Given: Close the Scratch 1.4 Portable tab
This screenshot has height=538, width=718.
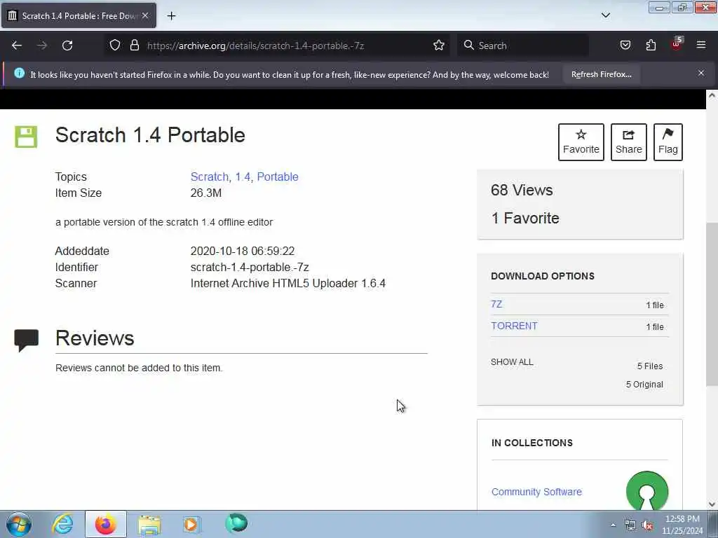Looking at the screenshot, I should 145,15.
